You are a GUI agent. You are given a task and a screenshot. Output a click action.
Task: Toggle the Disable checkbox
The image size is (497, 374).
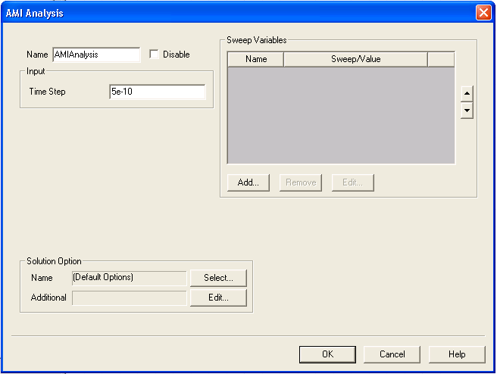pos(155,55)
